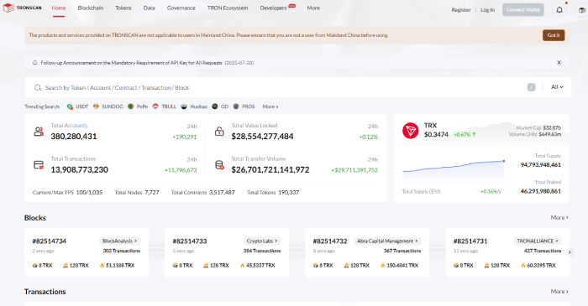Viewport: 588px width, 306px height.
Task: Open the notifications bell icon
Action: click(x=559, y=10)
